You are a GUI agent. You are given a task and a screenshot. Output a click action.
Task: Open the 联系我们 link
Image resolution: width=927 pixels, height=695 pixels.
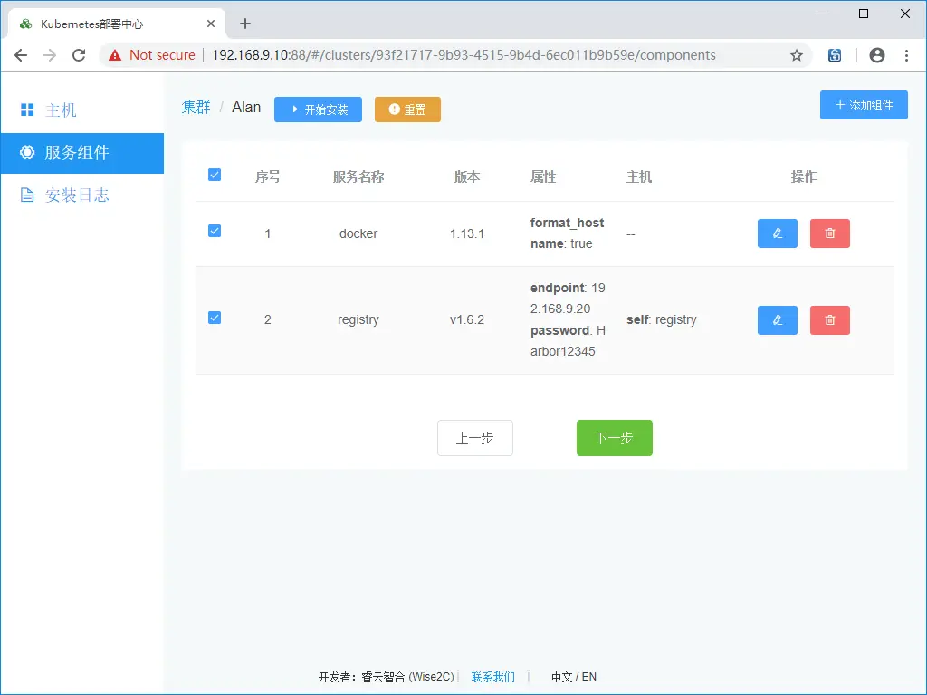(x=493, y=677)
